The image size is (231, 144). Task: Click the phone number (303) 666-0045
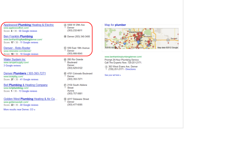pyautogui.click(x=75, y=53)
